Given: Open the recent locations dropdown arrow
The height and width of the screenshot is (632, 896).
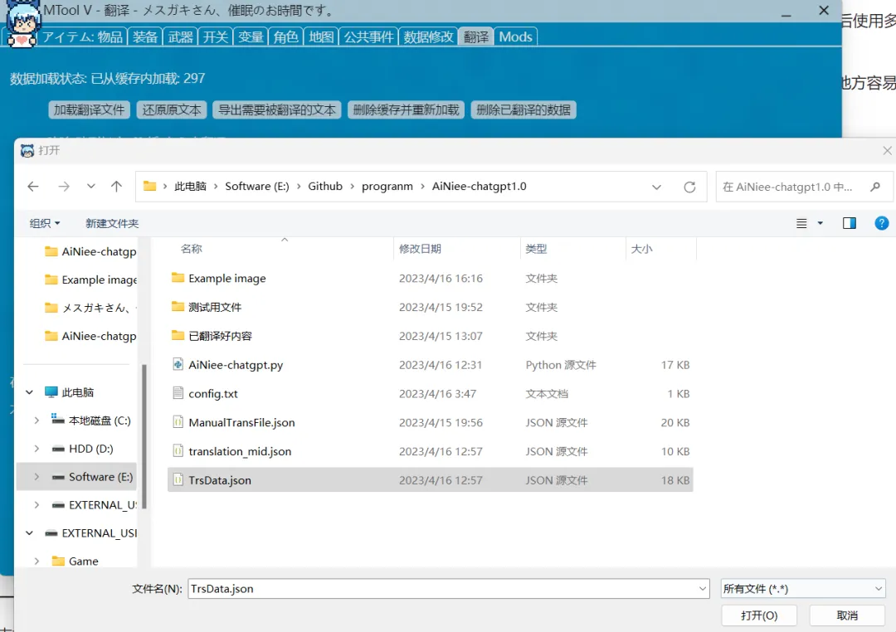Looking at the screenshot, I should [91, 187].
